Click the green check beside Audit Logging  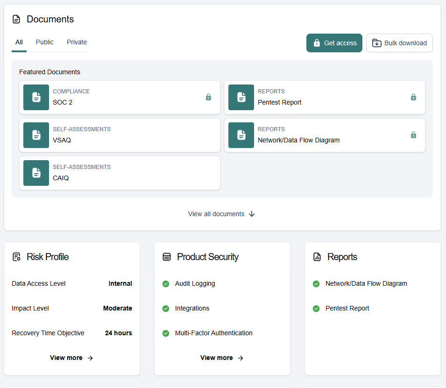tap(166, 283)
